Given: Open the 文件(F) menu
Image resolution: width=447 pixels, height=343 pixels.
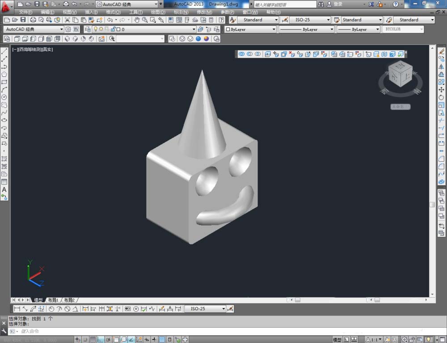Looking at the screenshot, I should [x=25, y=12].
